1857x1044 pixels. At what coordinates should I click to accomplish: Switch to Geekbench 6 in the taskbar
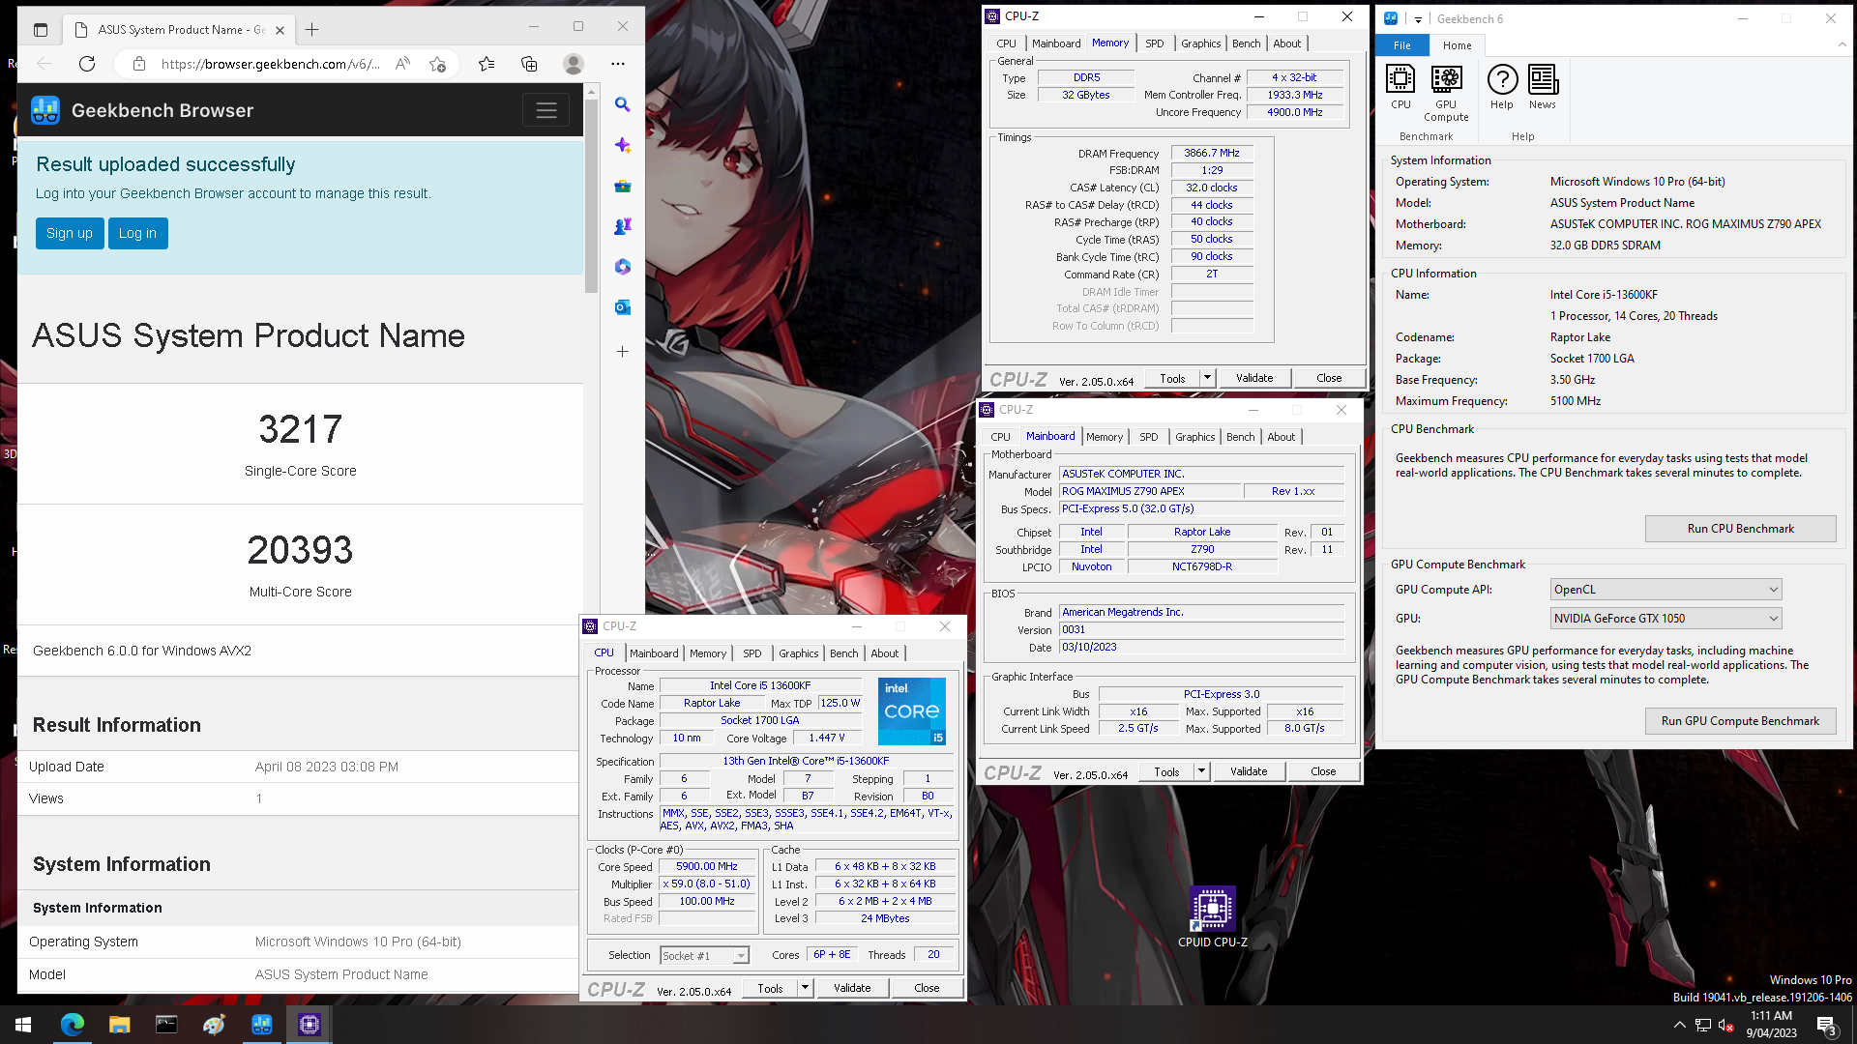[261, 1025]
